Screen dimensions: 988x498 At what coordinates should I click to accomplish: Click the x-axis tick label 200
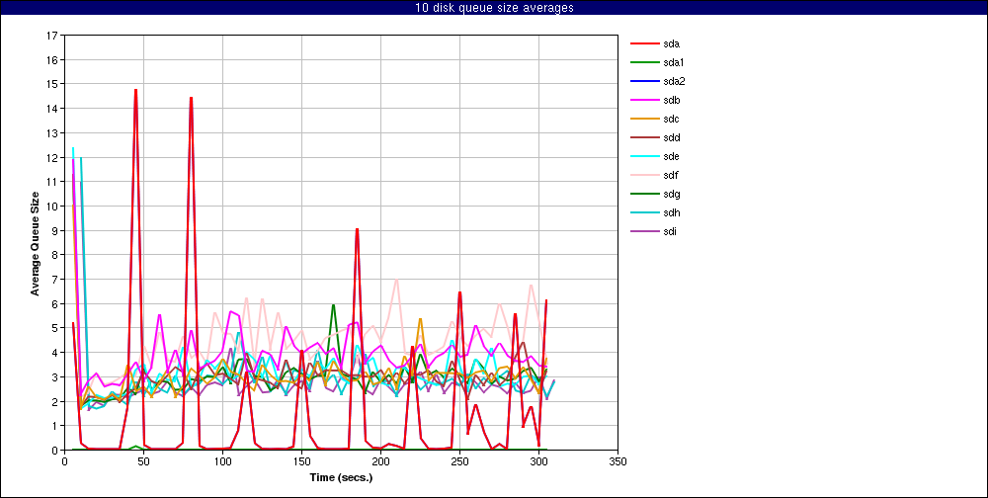[x=380, y=462]
